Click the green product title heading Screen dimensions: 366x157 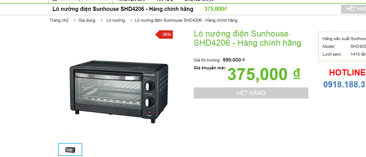pyautogui.click(x=247, y=38)
